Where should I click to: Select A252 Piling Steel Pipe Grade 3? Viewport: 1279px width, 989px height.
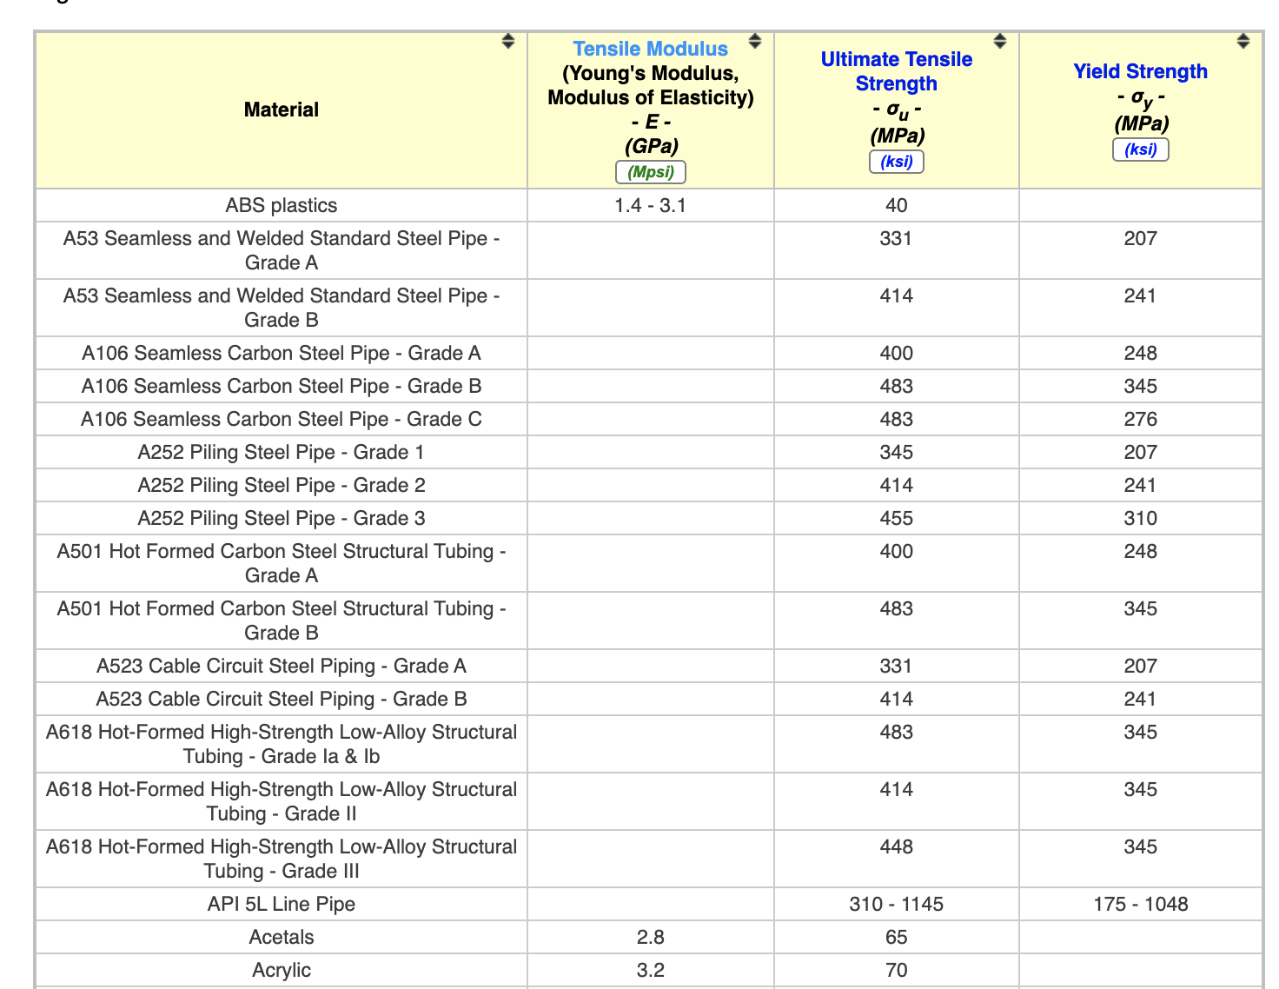(x=282, y=518)
